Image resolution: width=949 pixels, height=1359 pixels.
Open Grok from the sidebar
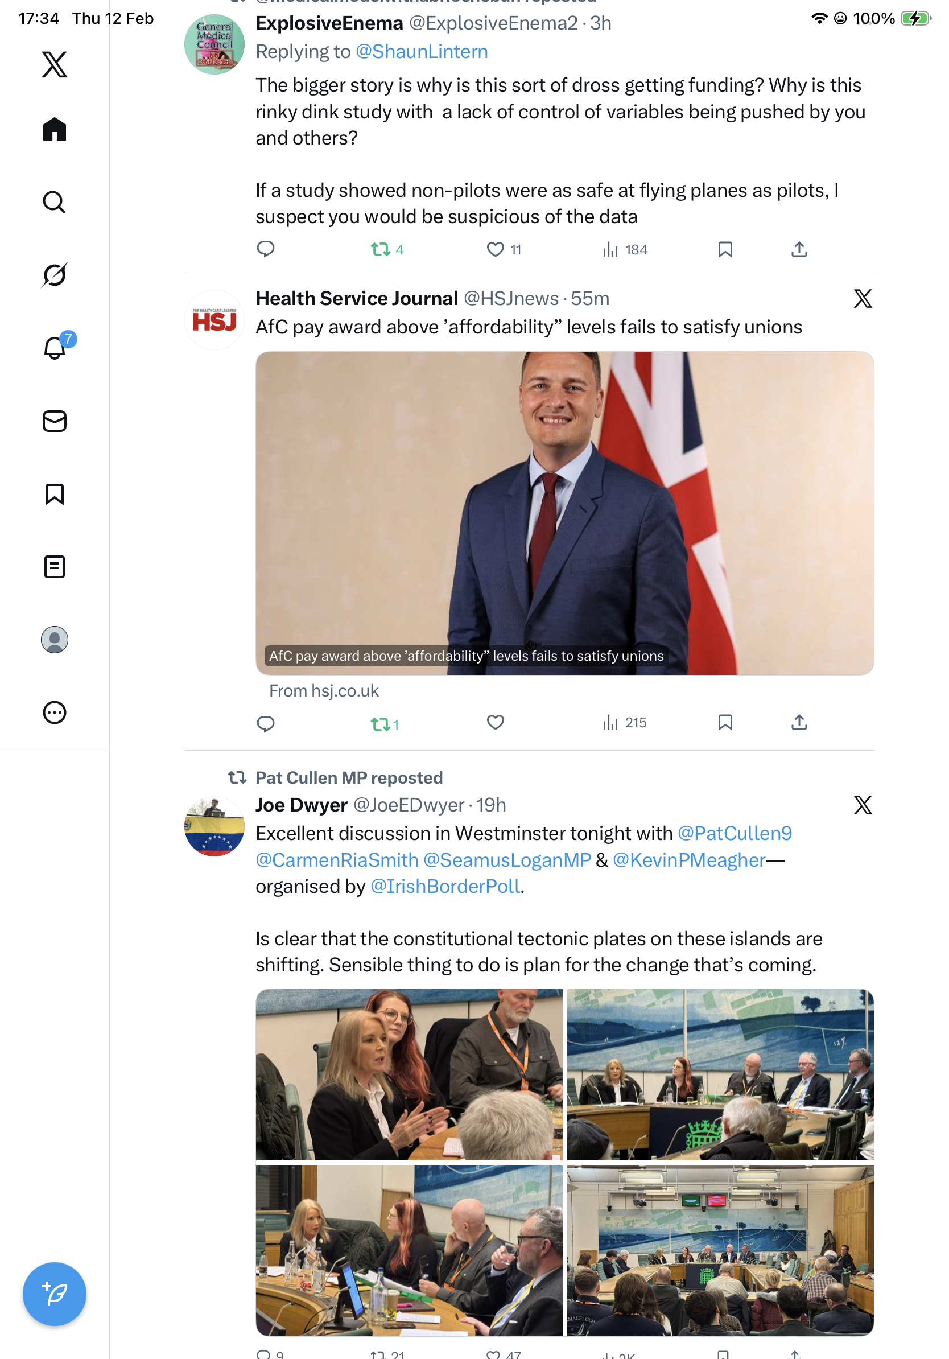(x=55, y=275)
